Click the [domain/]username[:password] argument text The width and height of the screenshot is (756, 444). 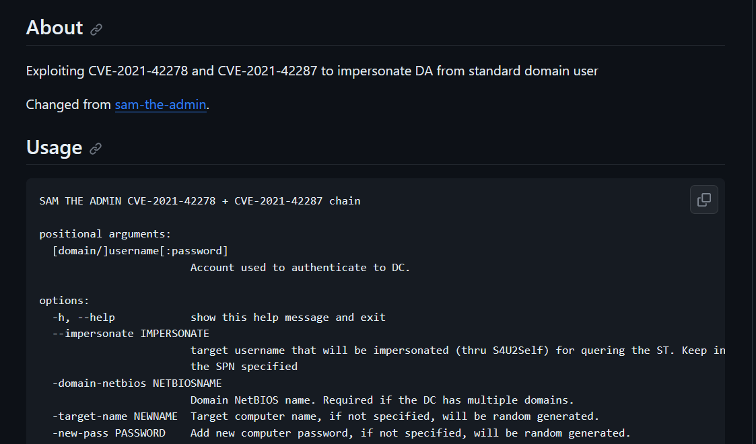pos(140,251)
